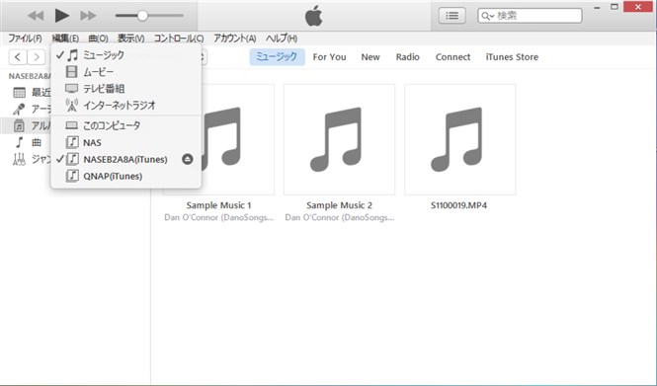Viewport: 657px width, 386px height.
Task: Open the S1100019.MP4 album artwork
Action: click(460, 139)
